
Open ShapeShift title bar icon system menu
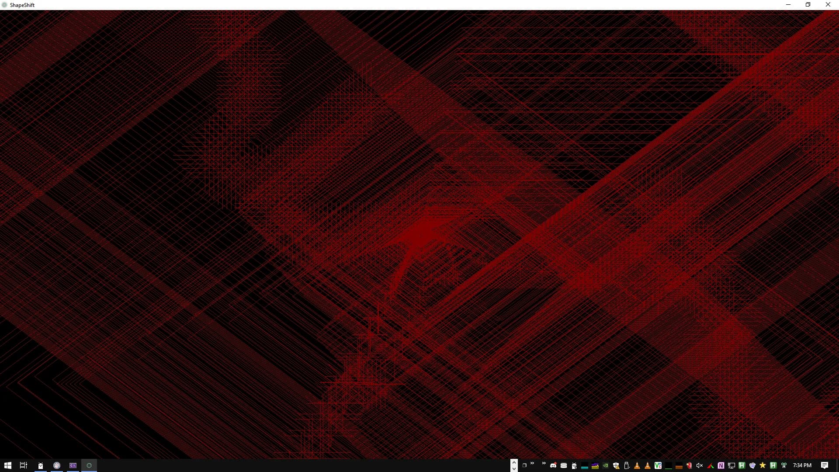click(5, 5)
